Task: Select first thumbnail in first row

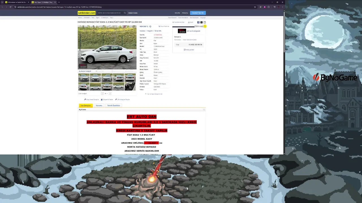Action: tap(84, 78)
